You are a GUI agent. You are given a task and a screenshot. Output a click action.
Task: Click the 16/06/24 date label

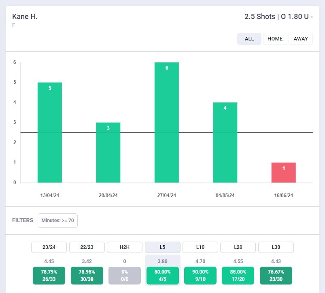pos(284,195)
